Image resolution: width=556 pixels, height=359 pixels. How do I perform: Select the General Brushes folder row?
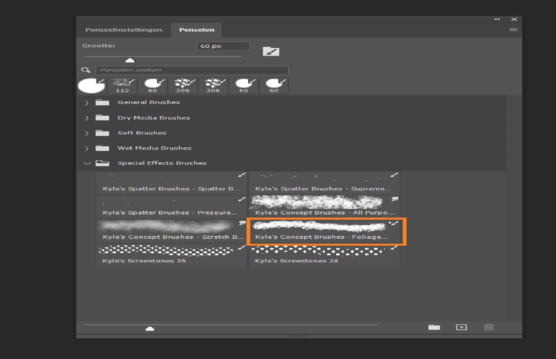tap(292, 103)
